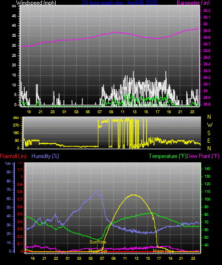Click the 270 wind direction scale value
This screenshot has height=265, width=222.
pyautogui.click(x=16, y=126)
